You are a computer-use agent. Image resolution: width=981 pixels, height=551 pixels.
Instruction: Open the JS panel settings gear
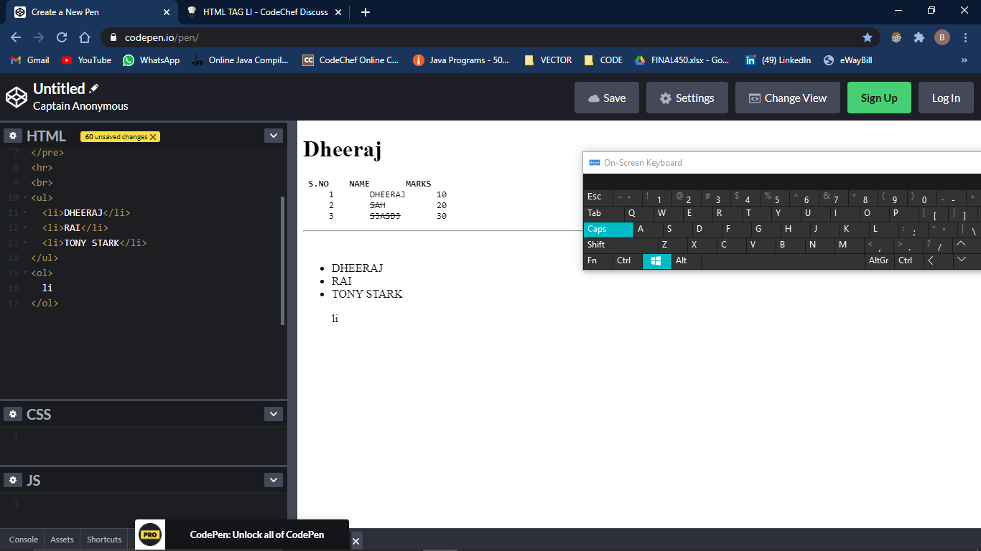coord(13,480)
